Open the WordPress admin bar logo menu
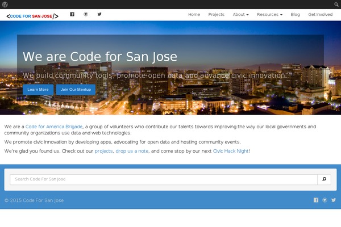This screenshot has width=341, height=227. point(5,5)
